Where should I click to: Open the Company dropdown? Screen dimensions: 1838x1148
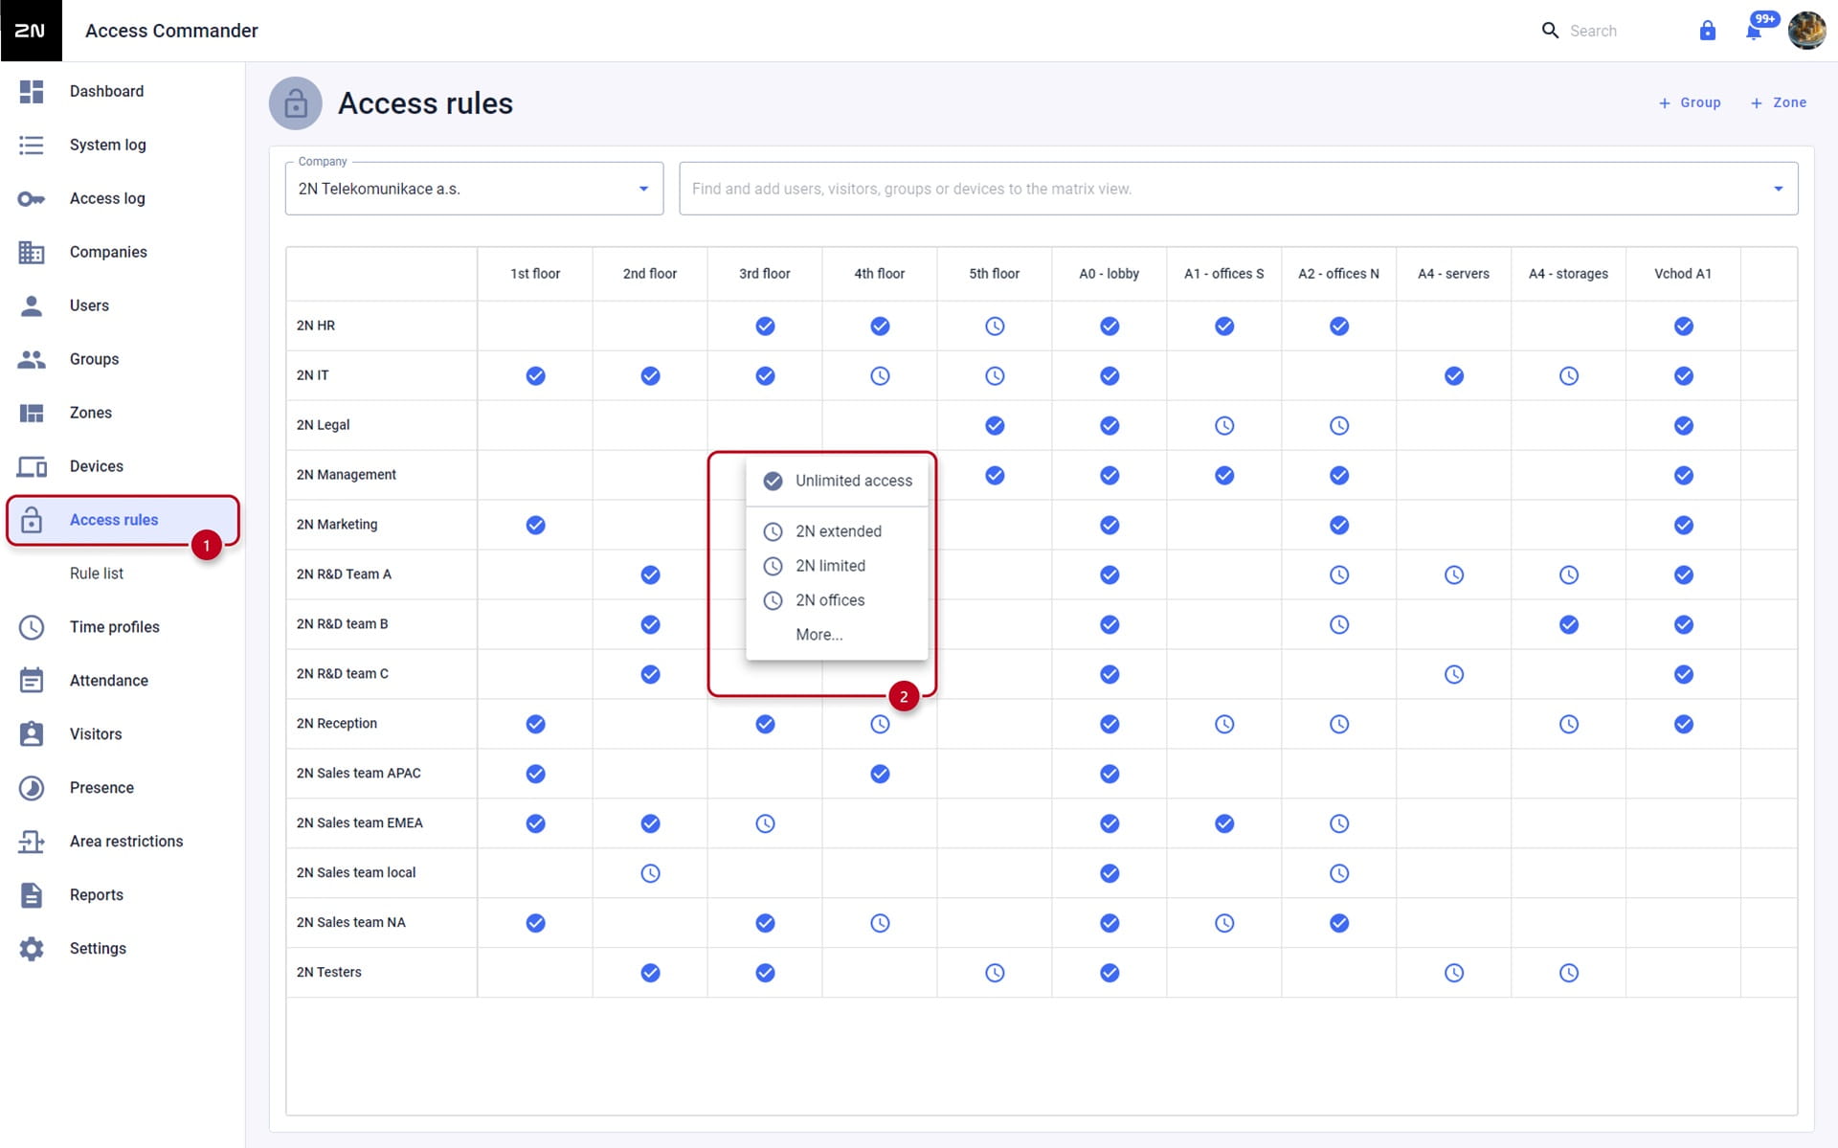[x=474, y=189]
